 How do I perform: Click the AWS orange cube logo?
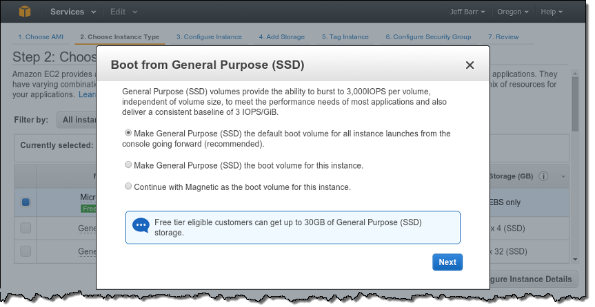tap(25, 12)
